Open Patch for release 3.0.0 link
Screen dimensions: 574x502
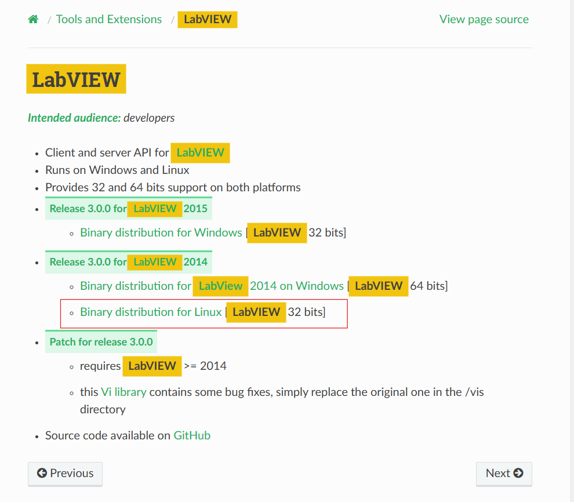tap(101, 342)
